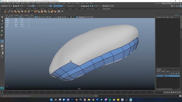
Task: Click the pencil icon on the shelf
Action: (x=9, y=11)
